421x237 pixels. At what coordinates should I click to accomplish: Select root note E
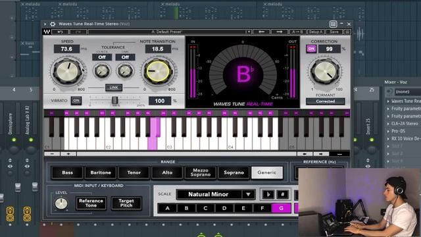[x=243, y=208]
